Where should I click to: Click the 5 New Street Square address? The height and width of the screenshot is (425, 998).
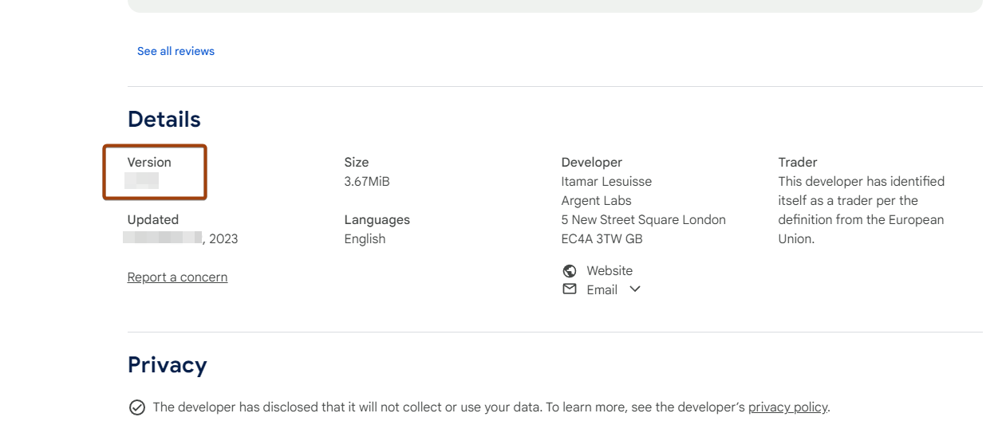pyautogui.click(x=643, y=220)
